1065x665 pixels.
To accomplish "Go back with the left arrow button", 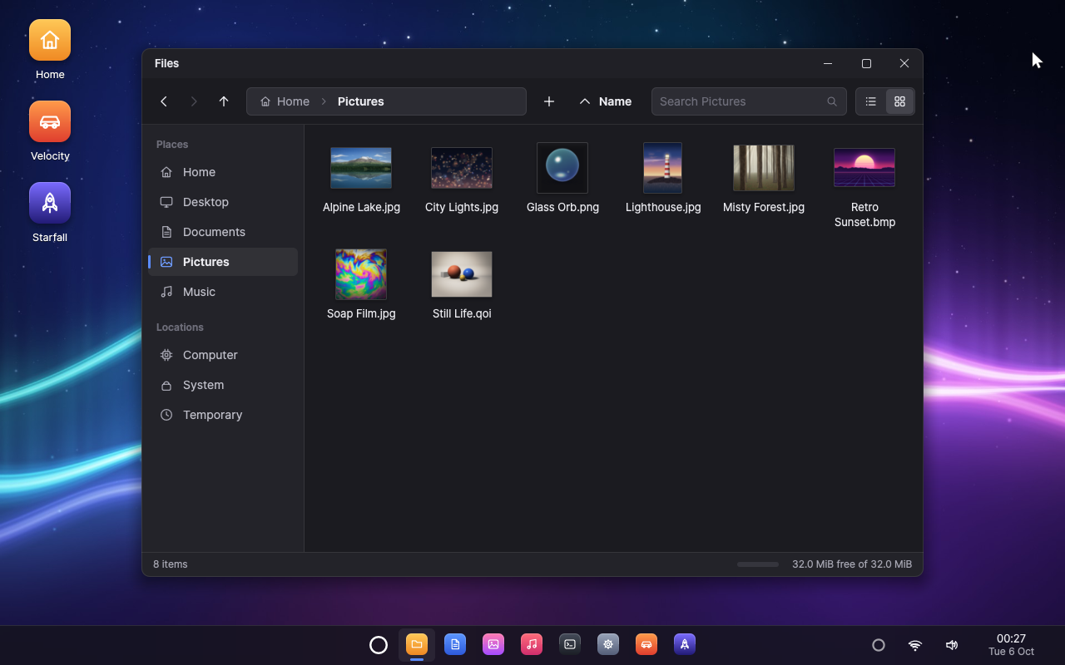I will [x=164, y=101].
